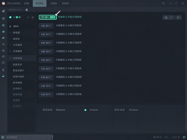Screen dimensions: 187x140
Task: Expand the sidebar row with the right chevron
Action: [x=22, y=45]
